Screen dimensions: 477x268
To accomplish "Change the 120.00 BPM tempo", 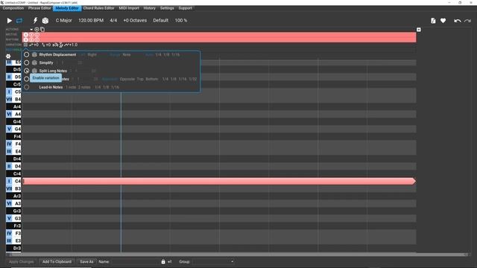I will (x=91, y=20).
